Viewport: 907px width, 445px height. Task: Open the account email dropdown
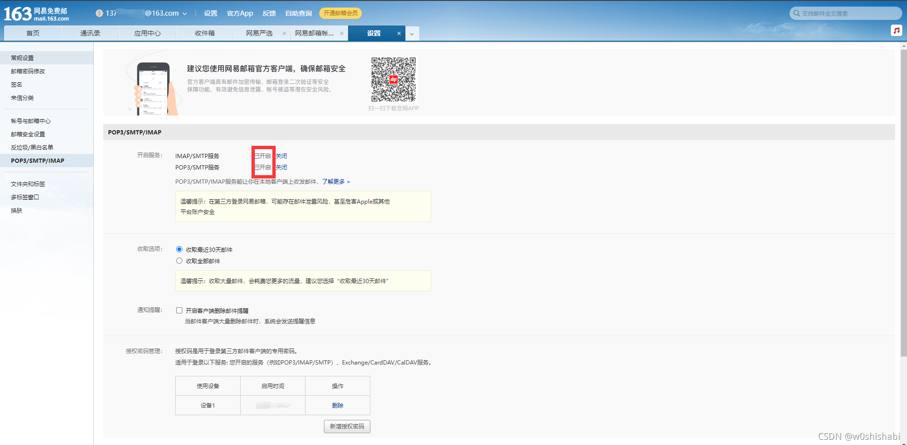[185, 14]
